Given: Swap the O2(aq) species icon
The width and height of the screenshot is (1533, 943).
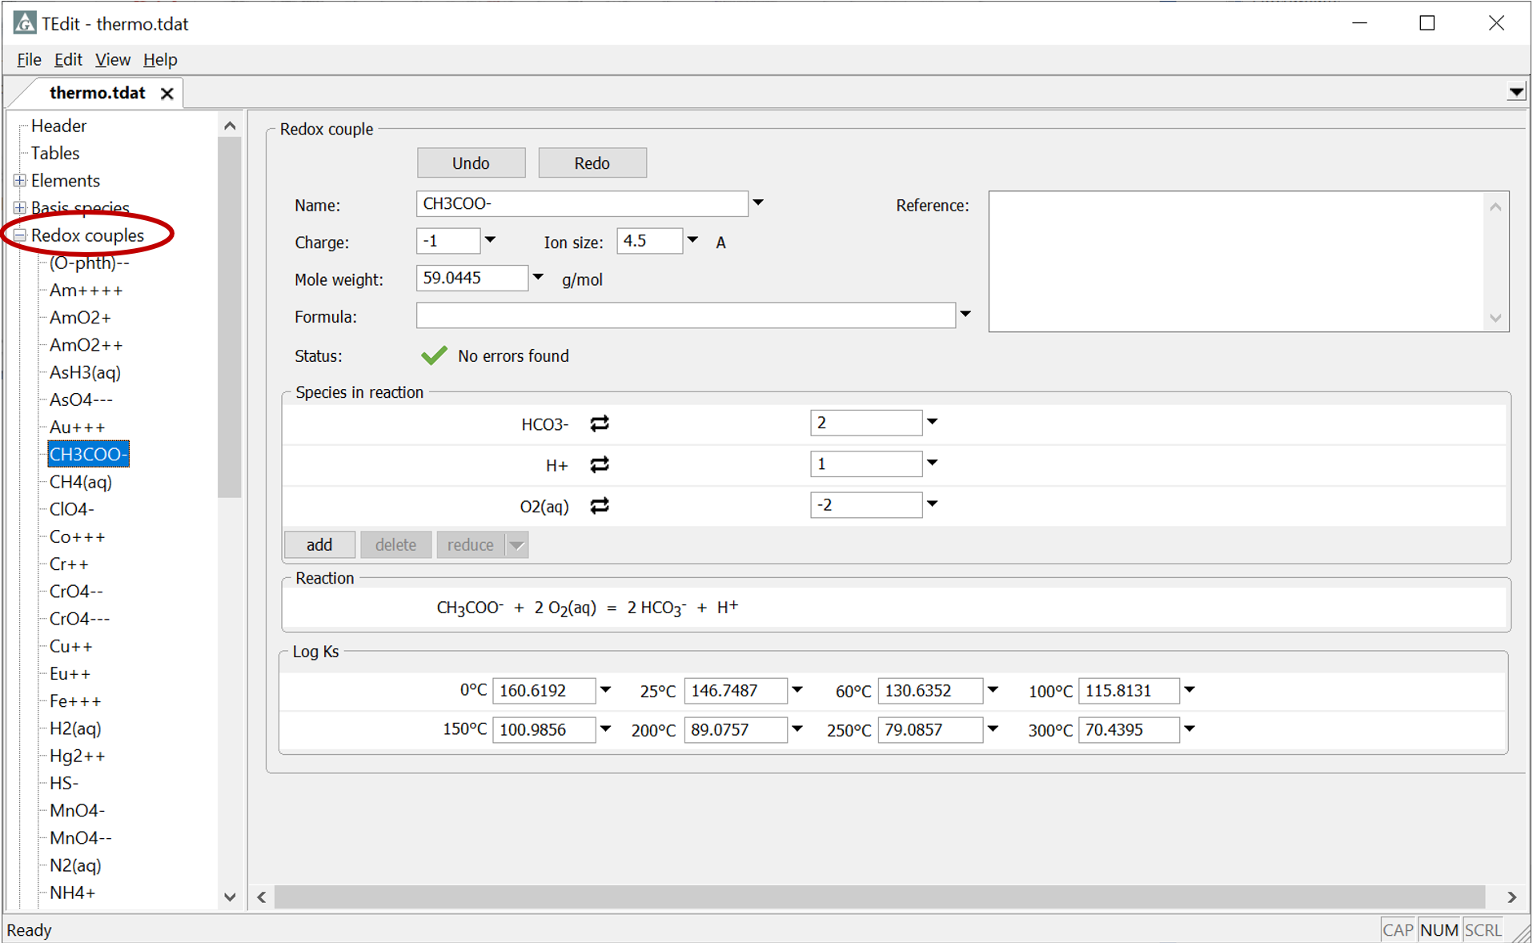Looking at the screenshot, I should [600, 506].
